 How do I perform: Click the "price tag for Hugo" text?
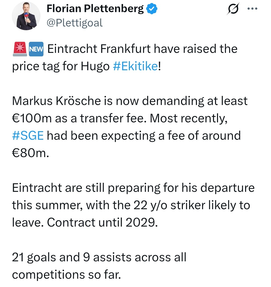61,66
